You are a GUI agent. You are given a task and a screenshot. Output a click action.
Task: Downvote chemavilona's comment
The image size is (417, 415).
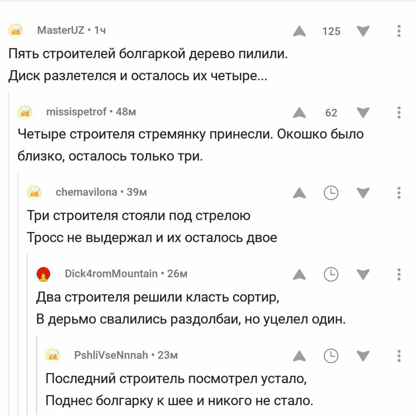pos(363,193)
